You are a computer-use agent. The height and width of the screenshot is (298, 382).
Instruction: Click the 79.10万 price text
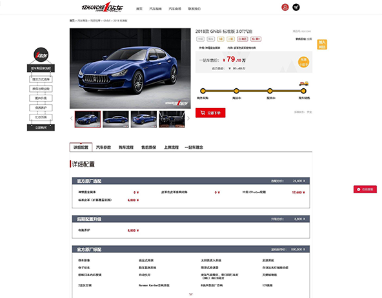(234, 60)
